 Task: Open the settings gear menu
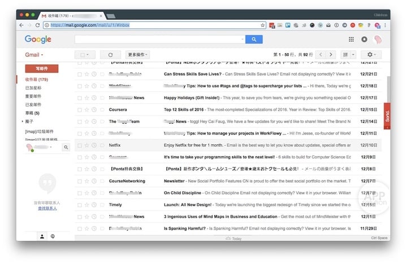(371, 54)
